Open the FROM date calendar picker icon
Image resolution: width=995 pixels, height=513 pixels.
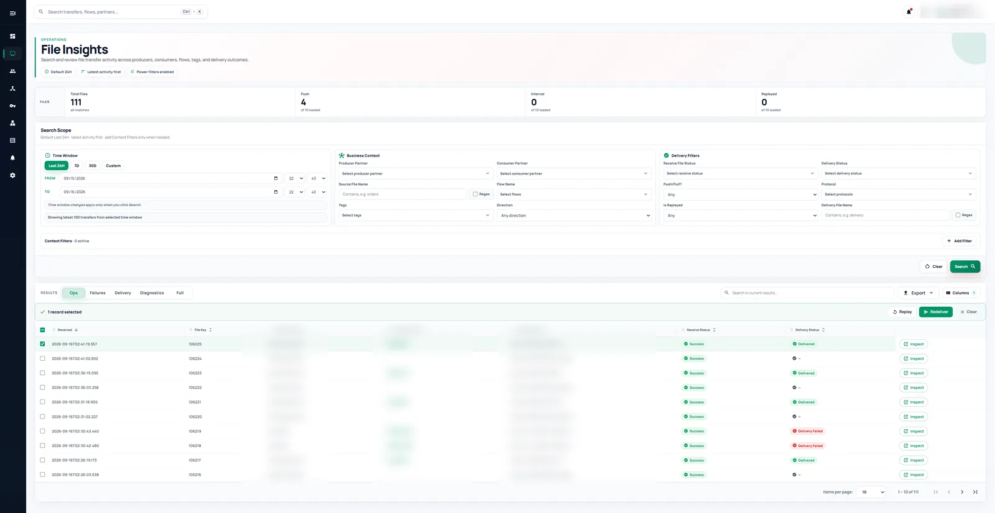[276, 178]
